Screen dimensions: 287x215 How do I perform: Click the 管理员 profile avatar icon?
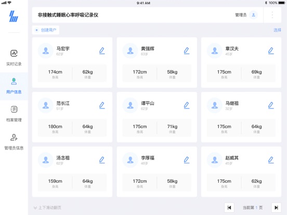[254, 15]
